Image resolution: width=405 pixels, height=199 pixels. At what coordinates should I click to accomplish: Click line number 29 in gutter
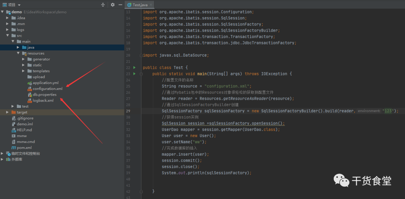coord(128,111)
